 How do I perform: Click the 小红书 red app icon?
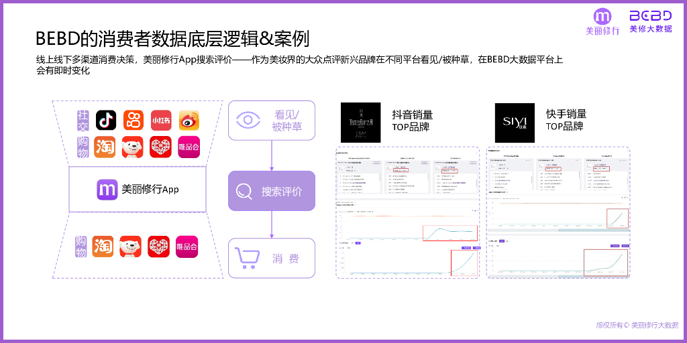click(x=161, y=120)
